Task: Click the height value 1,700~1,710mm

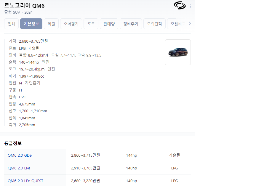Action: pos(33,111)
